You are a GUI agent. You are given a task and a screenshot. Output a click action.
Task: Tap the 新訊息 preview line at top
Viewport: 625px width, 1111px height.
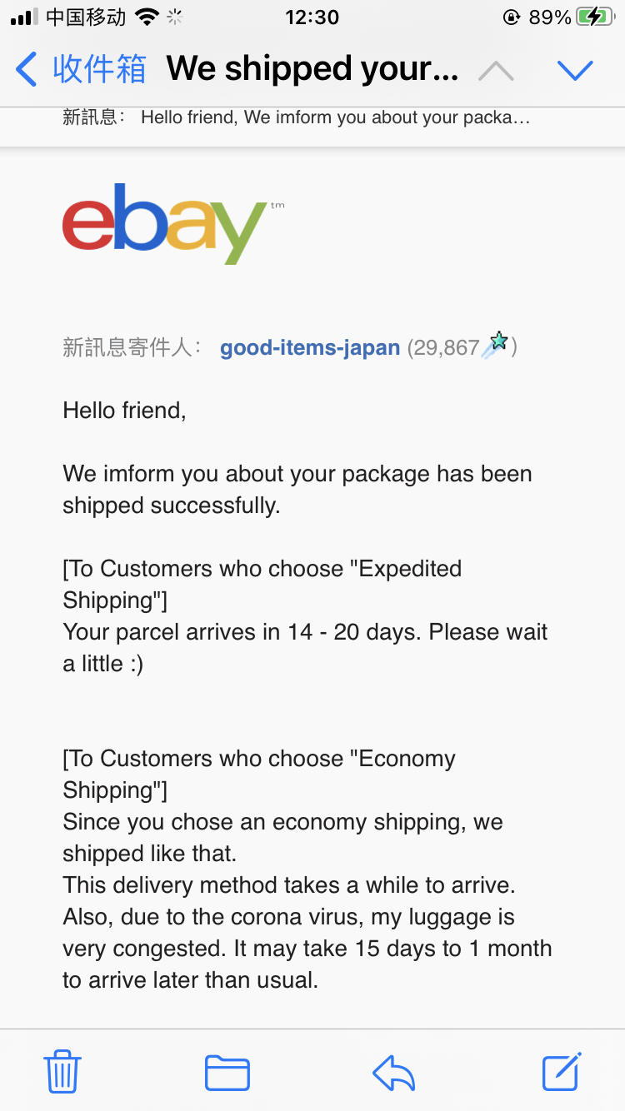point(297,117)
